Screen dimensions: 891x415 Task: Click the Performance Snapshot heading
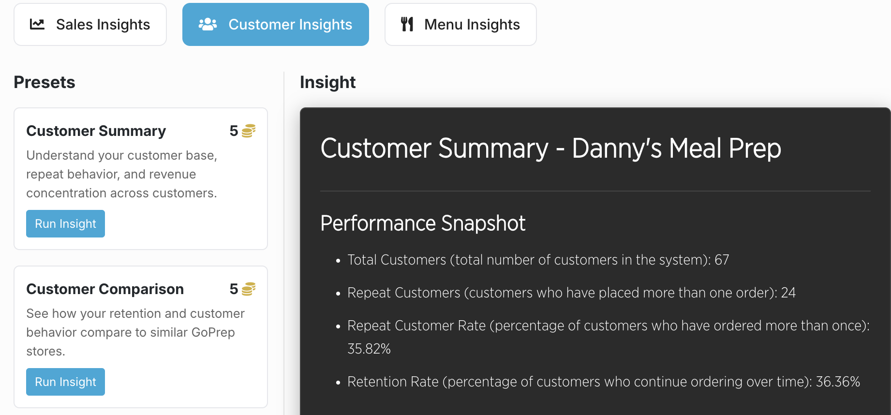pyautogui.click(x=423, y=223)
